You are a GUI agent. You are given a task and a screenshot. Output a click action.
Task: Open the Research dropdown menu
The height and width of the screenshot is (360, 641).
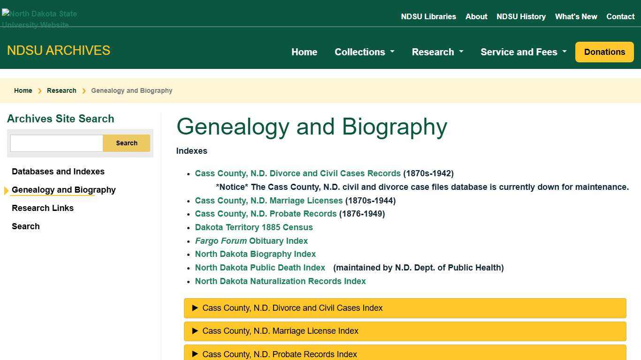coord(437,52)
